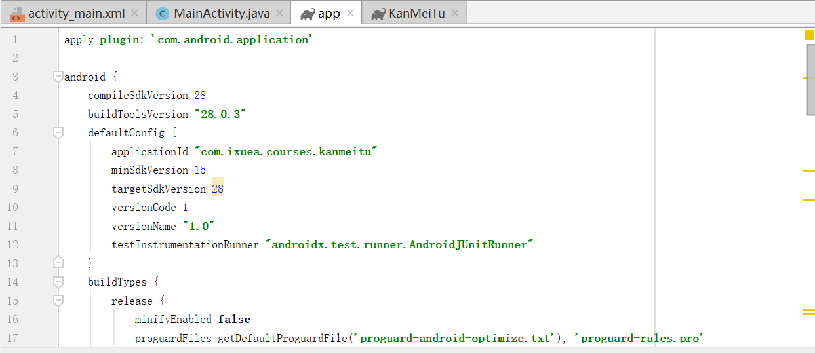This screenshot has width=815, height=353.
Task: Collapse the android block fold marker
Action: pos(58,77)
